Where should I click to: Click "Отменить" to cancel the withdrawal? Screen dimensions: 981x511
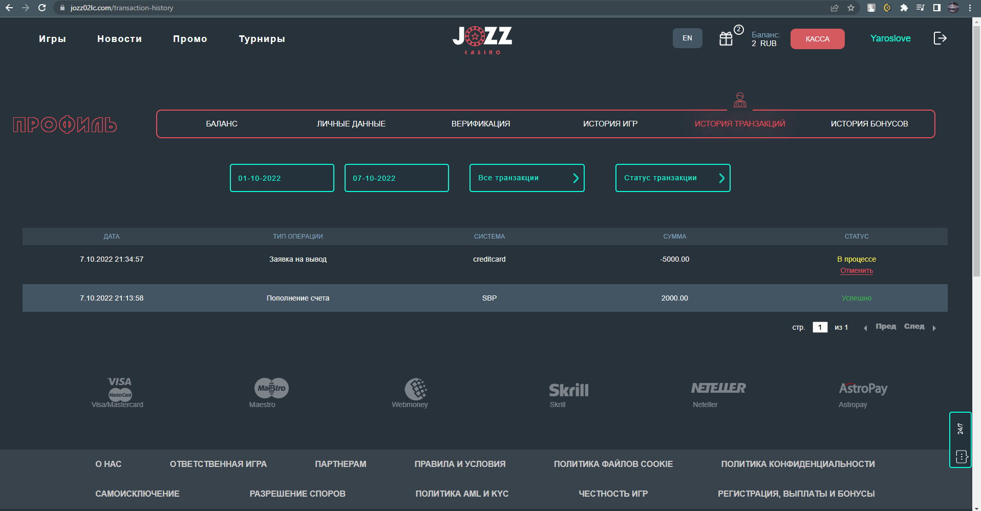coord(857,271)
